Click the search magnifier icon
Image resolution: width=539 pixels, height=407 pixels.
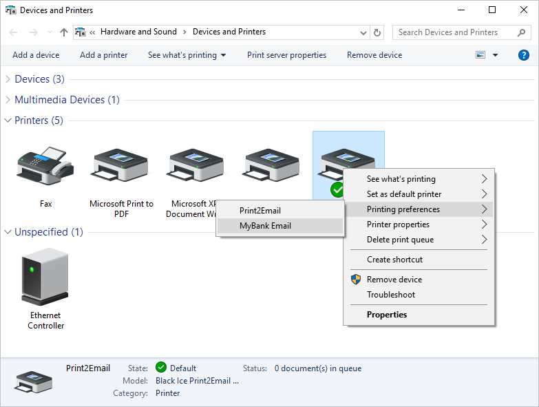[x=521, y=32]
